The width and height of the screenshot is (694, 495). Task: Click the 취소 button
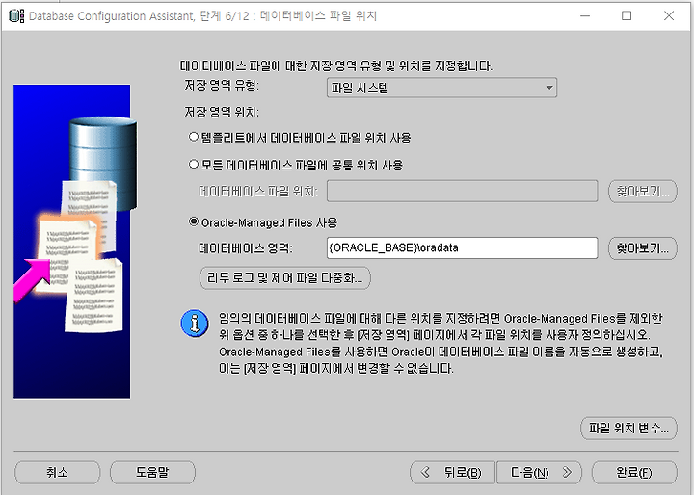coord(58,473)
